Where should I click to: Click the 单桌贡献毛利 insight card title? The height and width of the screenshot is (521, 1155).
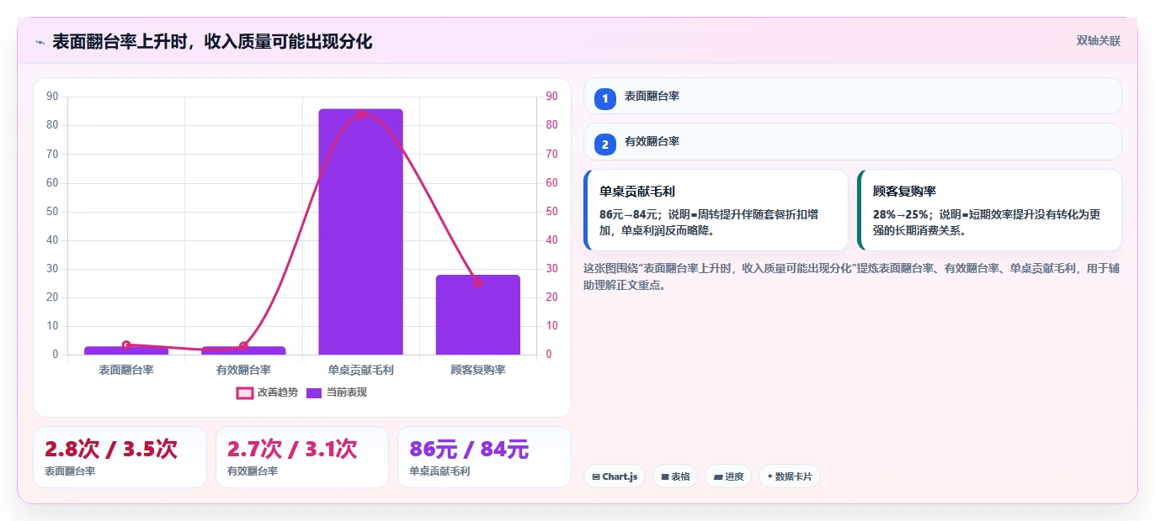[x=637, y=192]
